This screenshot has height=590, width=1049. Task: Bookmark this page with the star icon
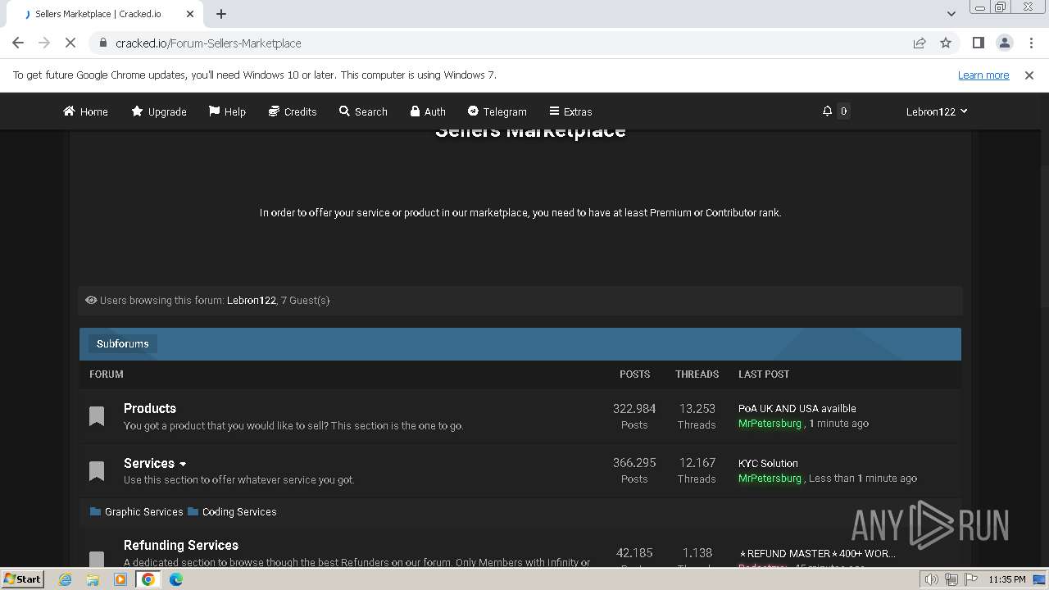946,43
